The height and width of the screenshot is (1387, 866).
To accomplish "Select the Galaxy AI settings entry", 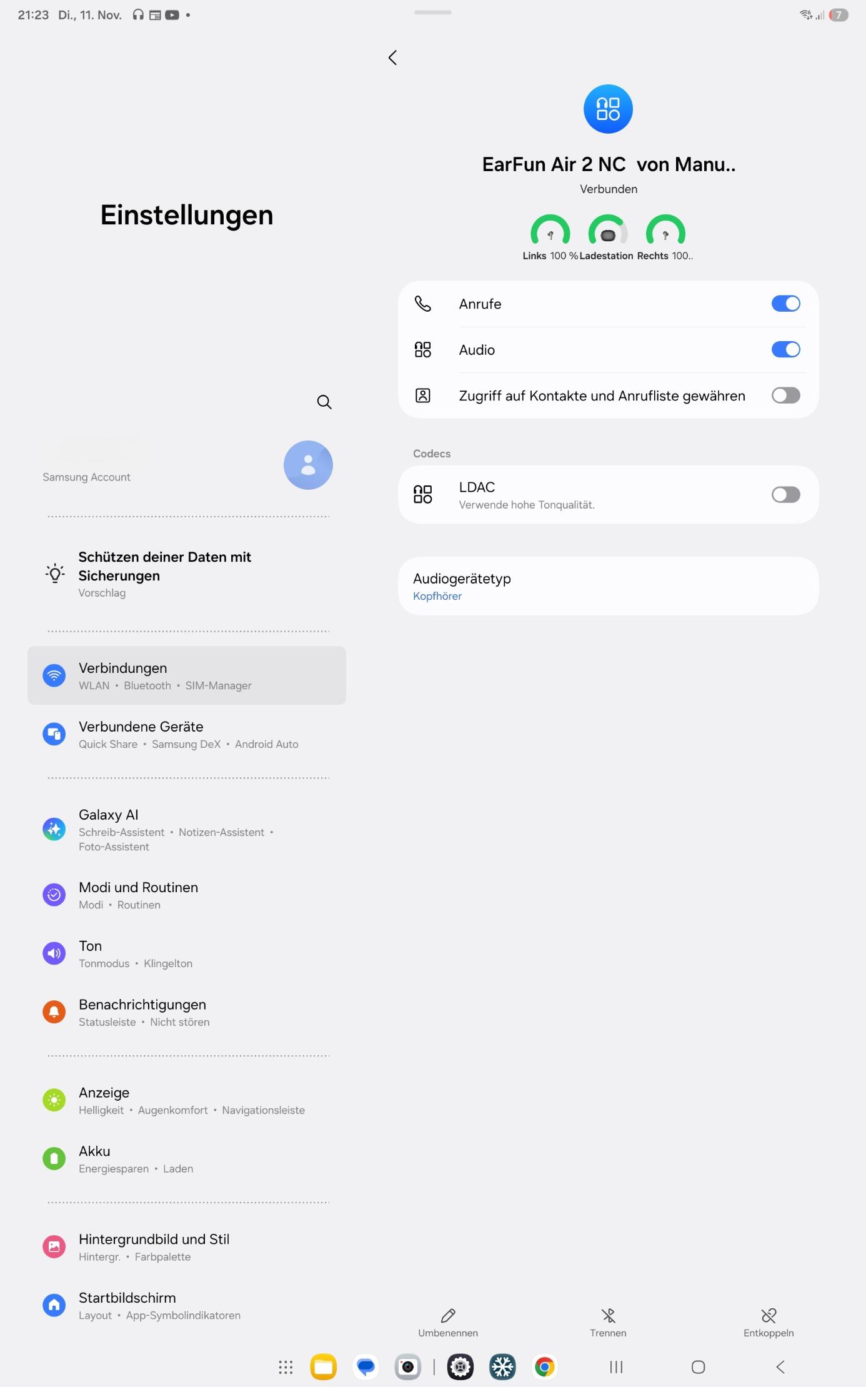I will point(187,830).
